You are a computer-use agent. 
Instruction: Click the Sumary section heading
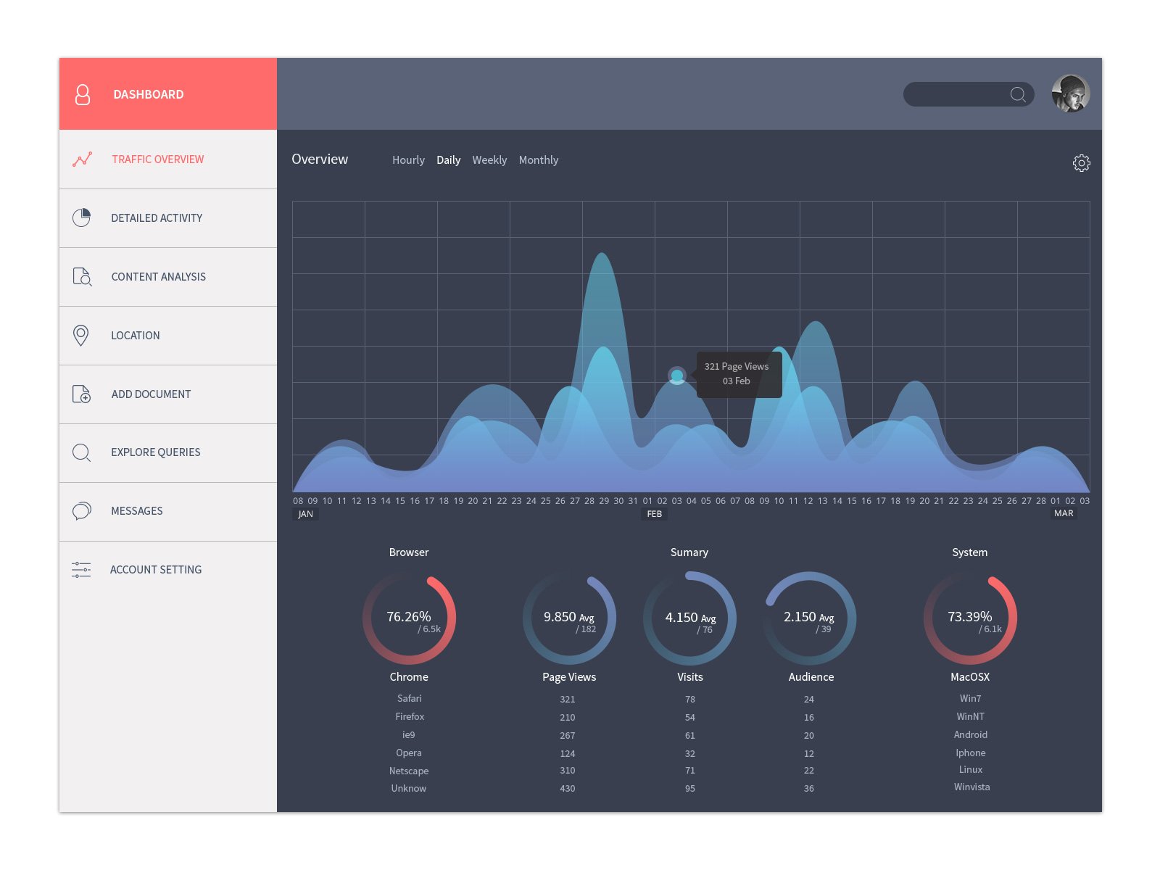click(x=689, y=552)
